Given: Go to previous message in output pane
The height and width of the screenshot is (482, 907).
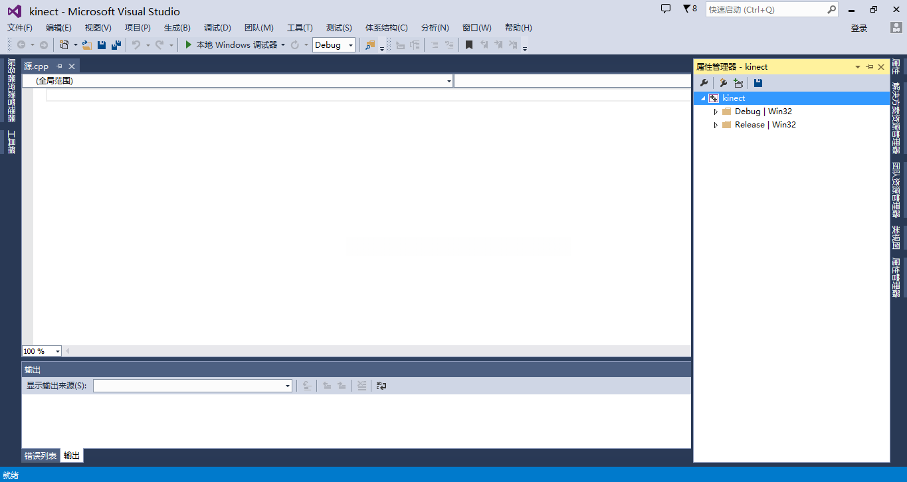Looking at the screenshot, I should tap(327, 386).
